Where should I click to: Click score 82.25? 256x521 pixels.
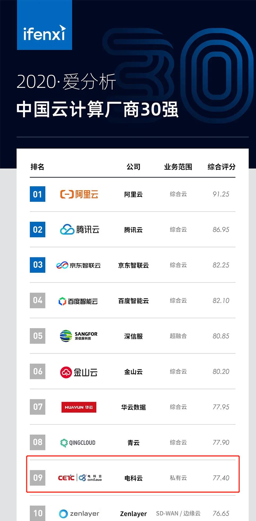[221, 265]
